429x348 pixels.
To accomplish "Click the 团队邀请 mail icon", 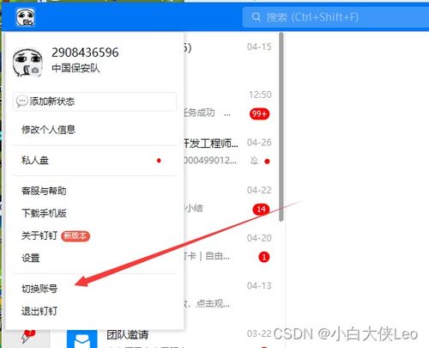I will click(82, 339).
